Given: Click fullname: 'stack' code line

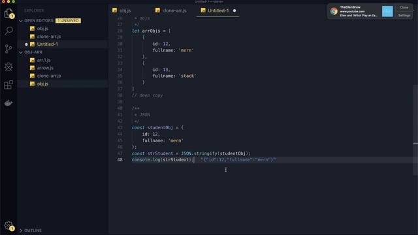Looking at the screenshot, I should coord(174,76).
